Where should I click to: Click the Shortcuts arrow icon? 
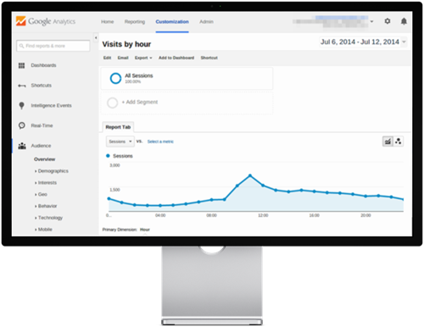[22, 86]
